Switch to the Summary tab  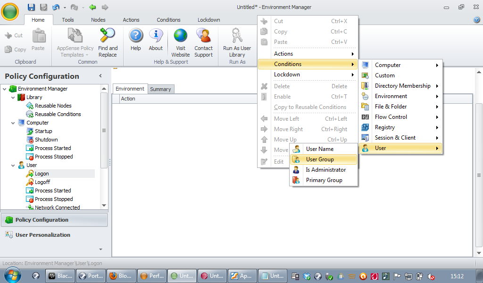coord(160,89)
